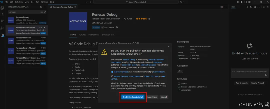Open extension manage gear next to Auto Update

(x=117, y=27)
